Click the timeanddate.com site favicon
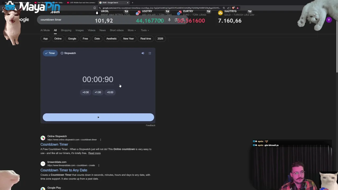The width and height of the screenshot is (338, 190). tap(43, 164)
